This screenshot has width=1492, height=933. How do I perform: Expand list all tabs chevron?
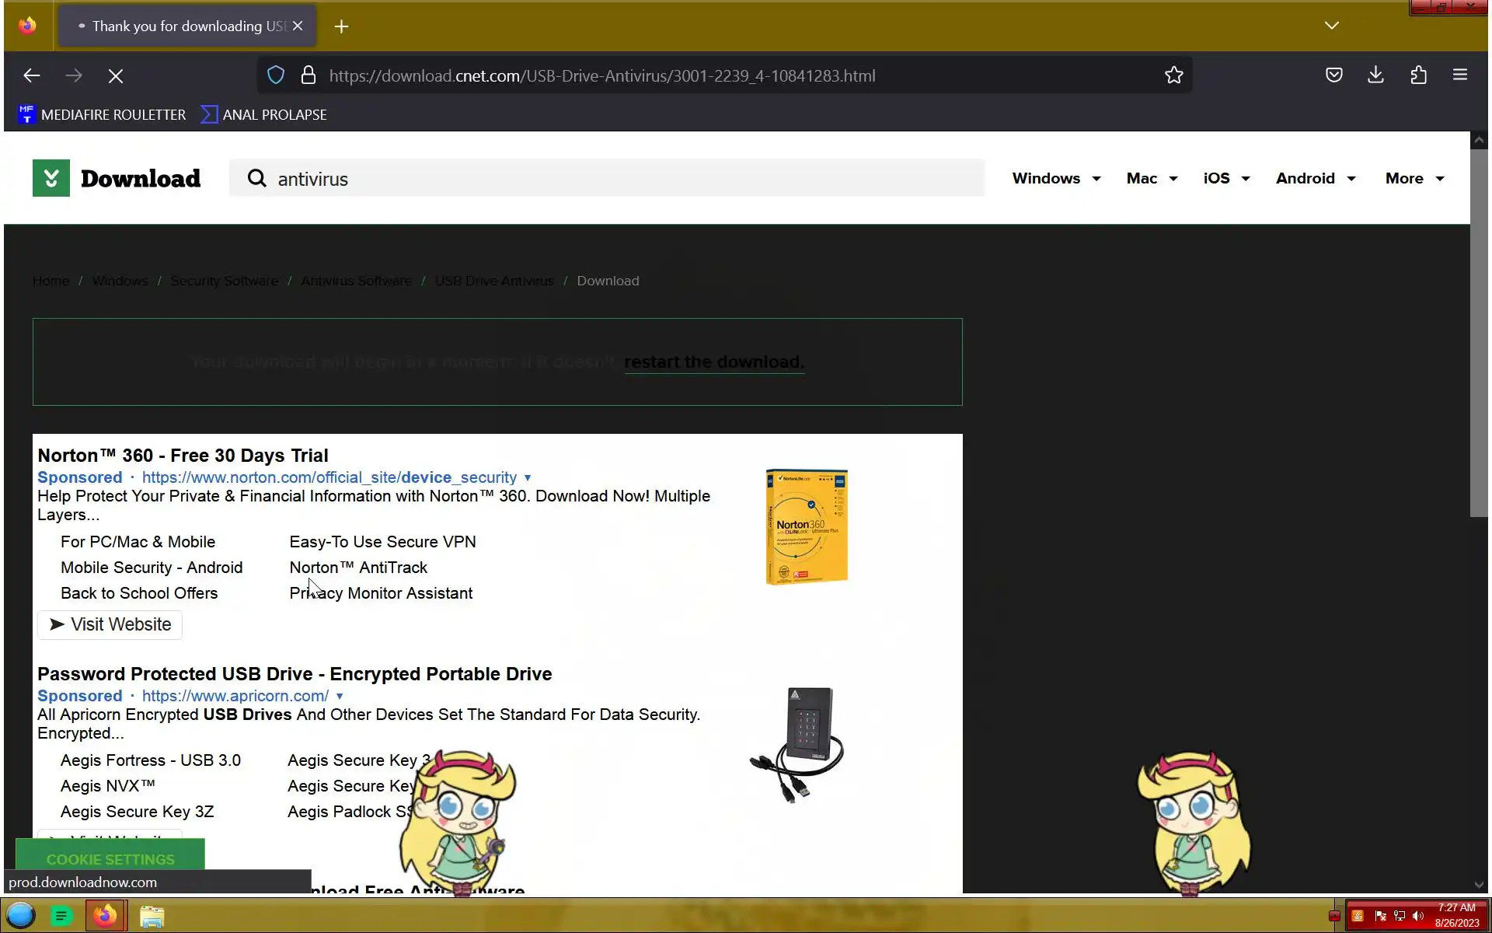(1331, 26)
